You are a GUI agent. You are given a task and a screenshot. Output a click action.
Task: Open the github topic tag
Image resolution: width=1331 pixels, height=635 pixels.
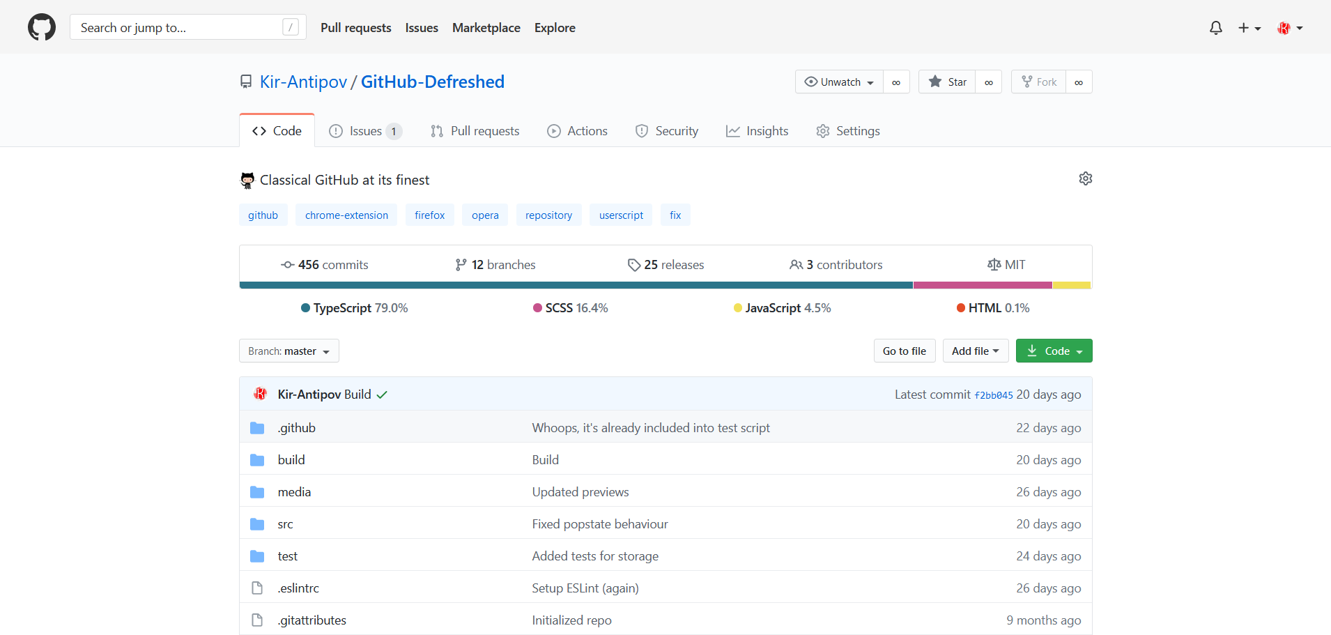coord(263,215)
